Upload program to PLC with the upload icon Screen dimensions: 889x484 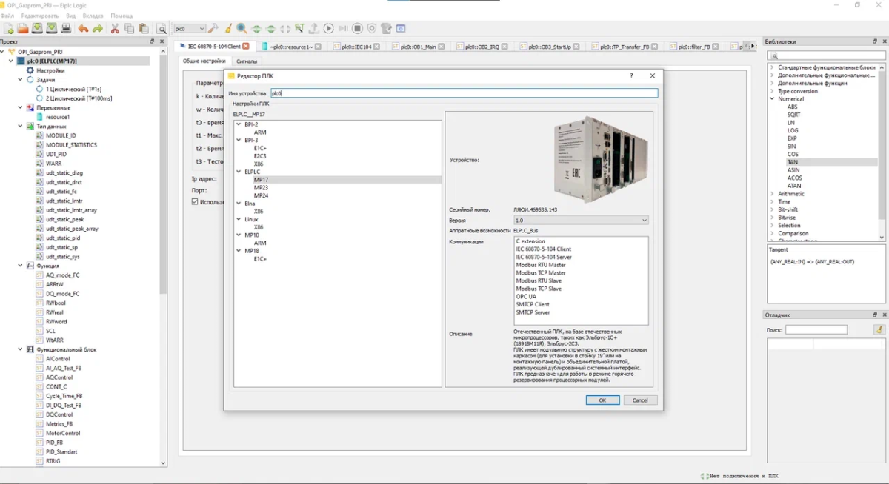pyautogui.click(x=313, y=29)
